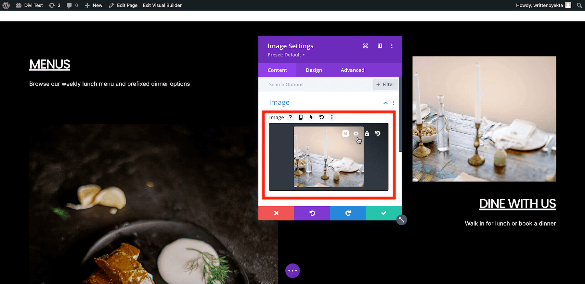This screenshot has width=585, height=284.
Task: Click the blue redo button
Action: coord(348,213)
